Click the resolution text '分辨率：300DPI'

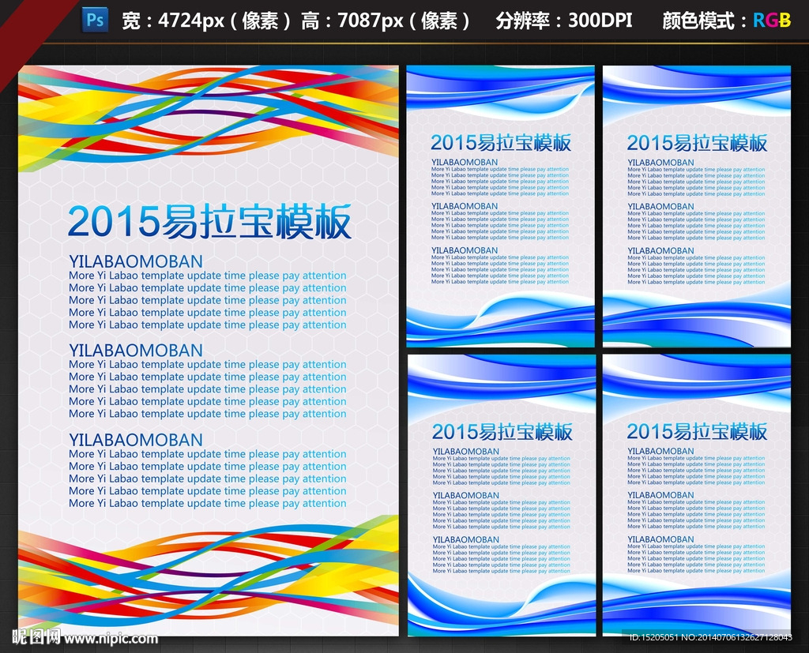coord(564,21)
